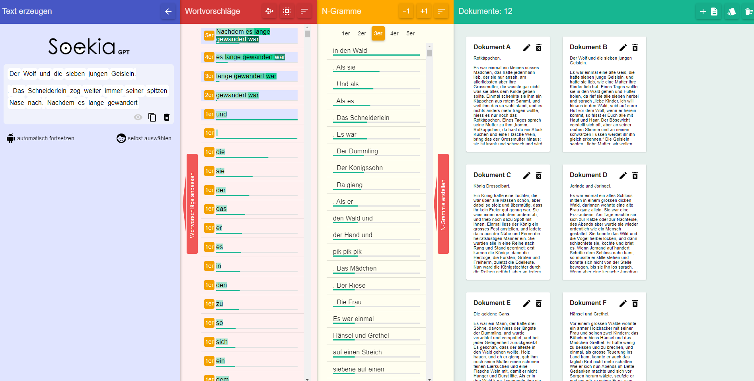This screenshot has height=381, width=754.
Task: Switch to the 5er n-gram tab
Action: [411, 33]
